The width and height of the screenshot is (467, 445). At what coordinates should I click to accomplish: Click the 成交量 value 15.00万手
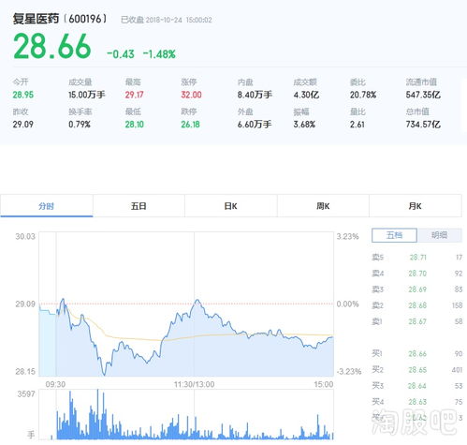pyautogui.click(x=87, y=95)
